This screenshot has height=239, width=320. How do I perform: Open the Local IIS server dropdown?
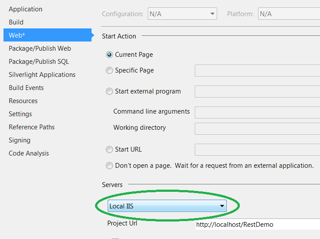coord(167,206)
